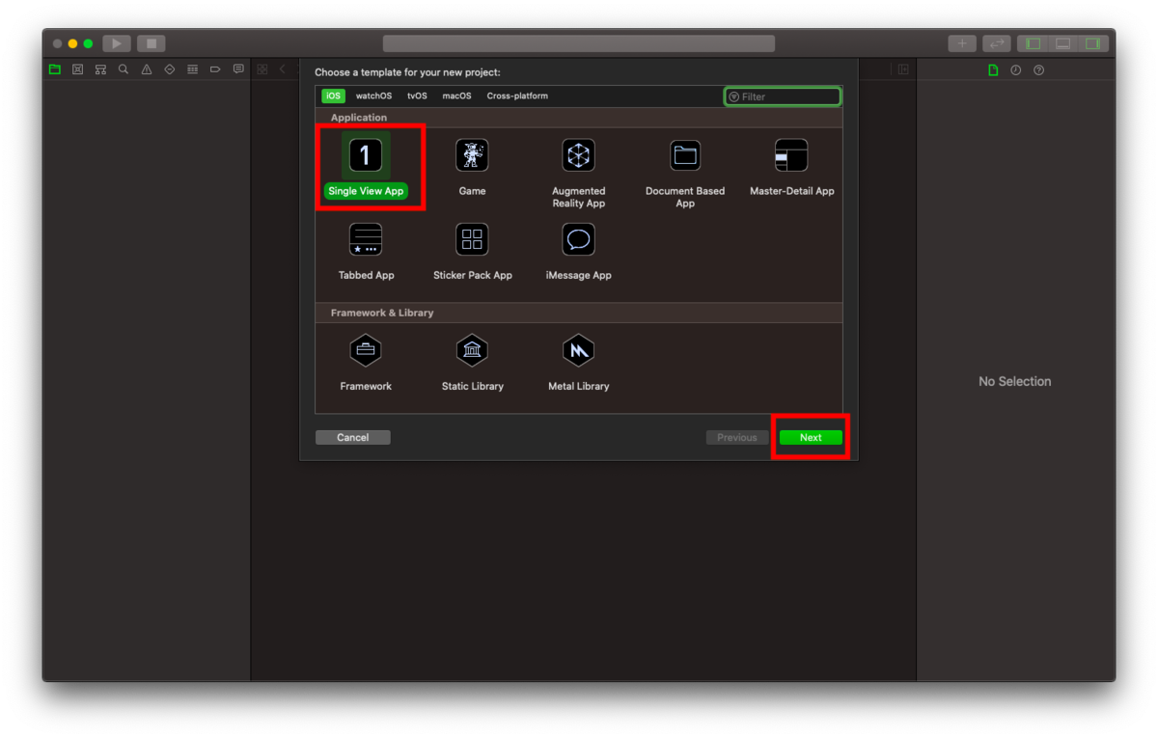Open the Source Control navigator icon
The image size is (1158, 738).
(x=77, y=69)
